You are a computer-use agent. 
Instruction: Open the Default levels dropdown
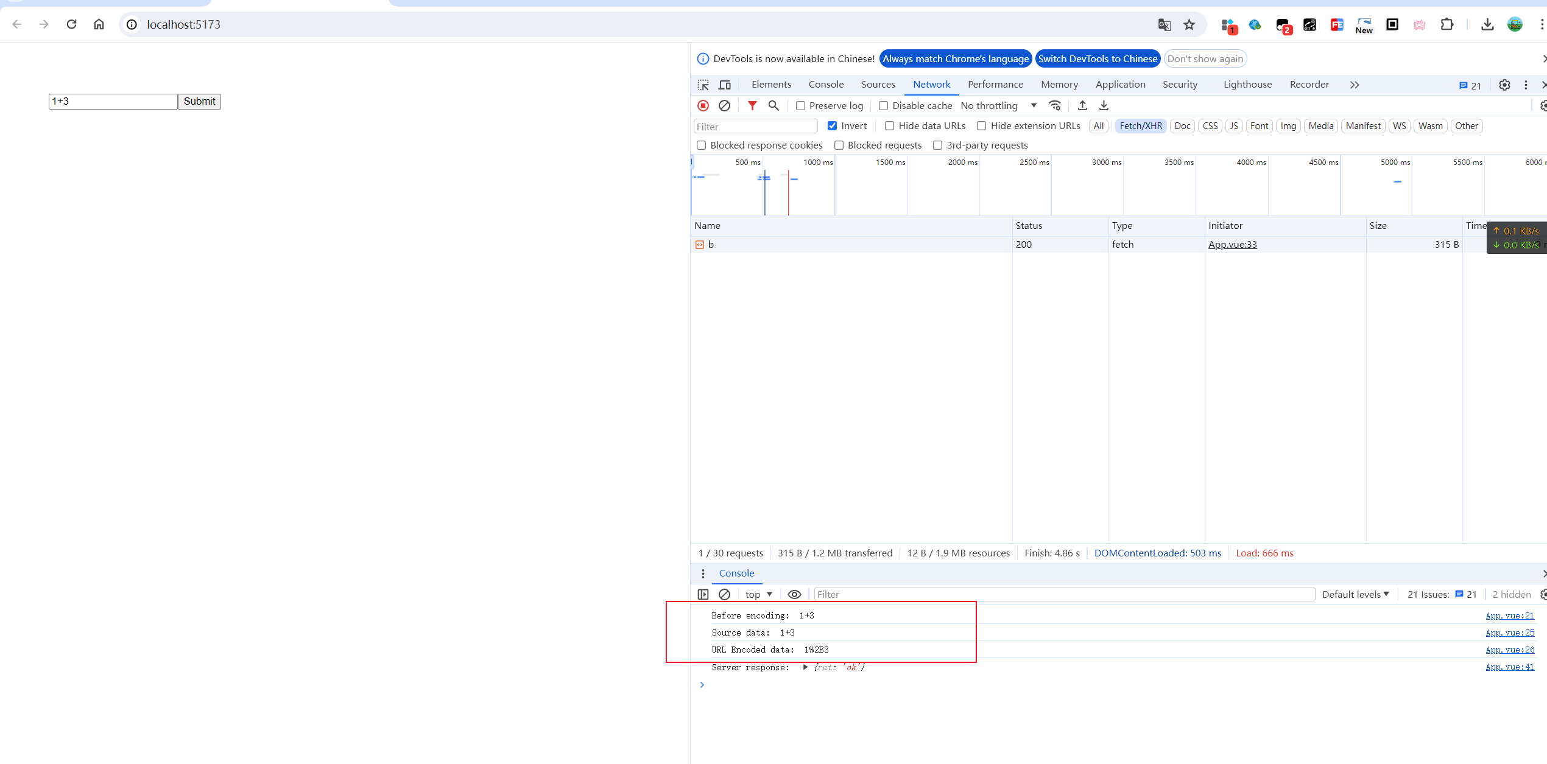point(1356,594)
